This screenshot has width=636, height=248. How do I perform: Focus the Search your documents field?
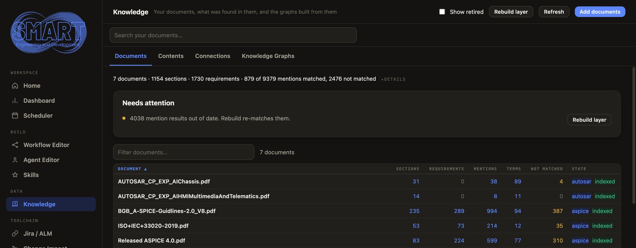pos(233,35)
